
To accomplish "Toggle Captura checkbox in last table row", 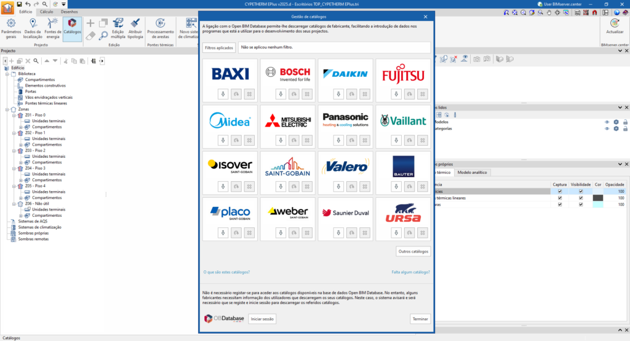I will click(560, 205).
